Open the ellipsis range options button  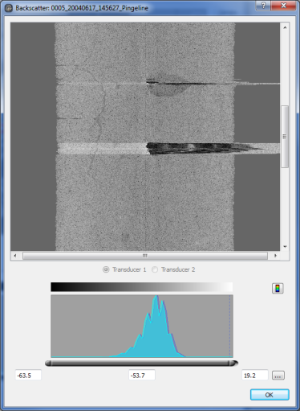278,376
